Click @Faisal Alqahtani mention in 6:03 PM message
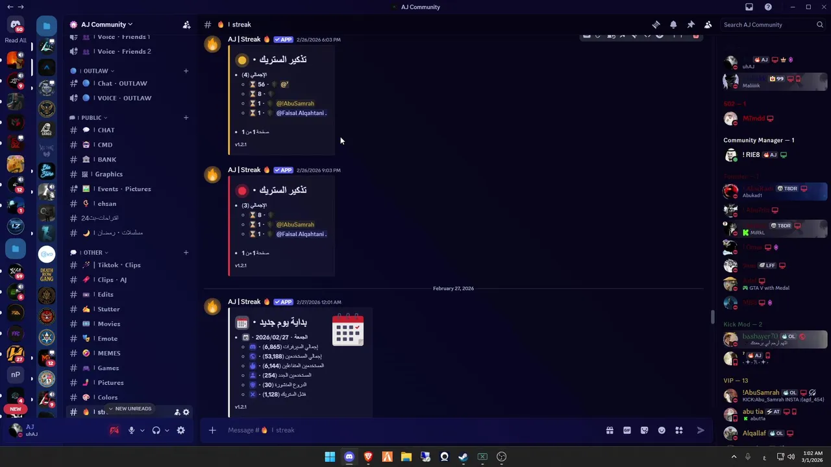 (x=301, y=113)
